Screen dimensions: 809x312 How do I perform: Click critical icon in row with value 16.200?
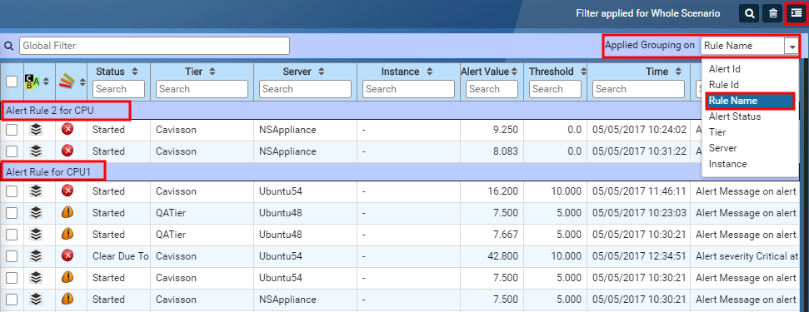pyautogui.click(x=67, y=191)
